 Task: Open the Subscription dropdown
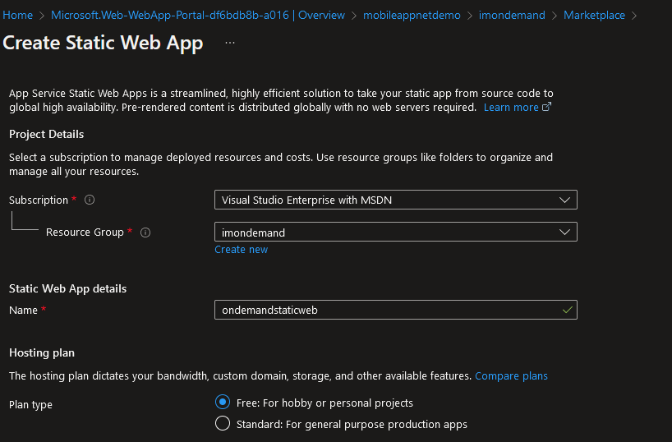click(396, 200)
